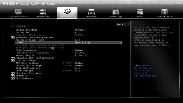Select DRAM Voltage label
This screenshot has height=103, width=183.
click(24, 71)
